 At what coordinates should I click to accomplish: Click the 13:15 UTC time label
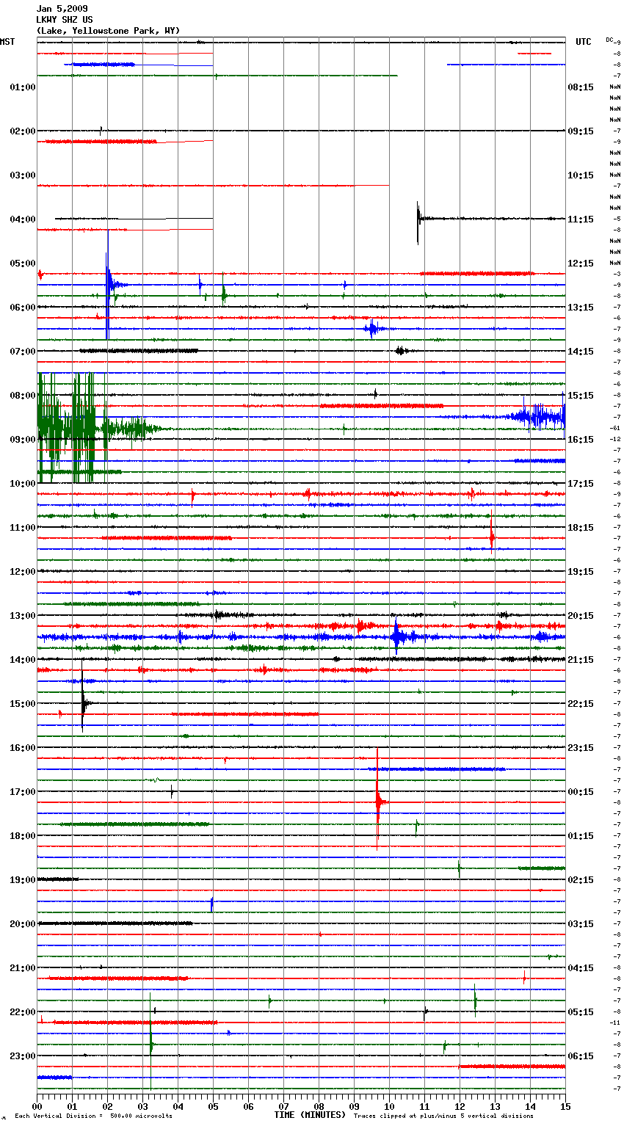581,308
